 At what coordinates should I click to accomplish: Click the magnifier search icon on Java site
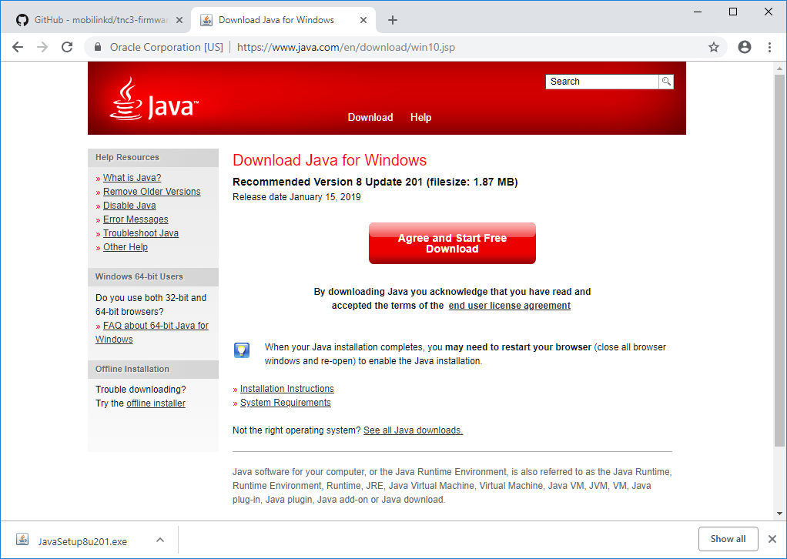point(666,82)
